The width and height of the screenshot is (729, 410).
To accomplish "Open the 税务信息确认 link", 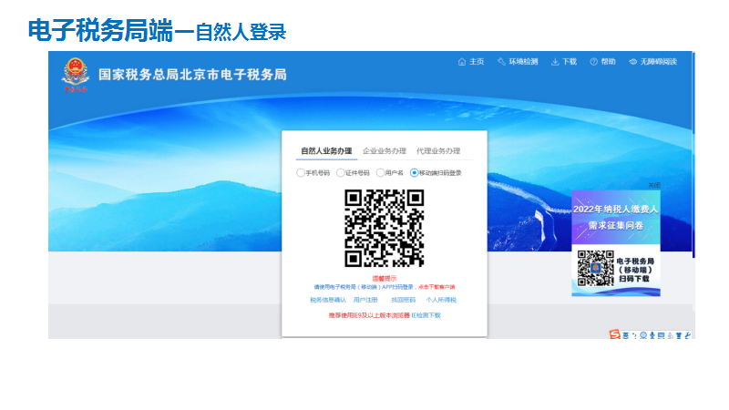I will point(328,301).
